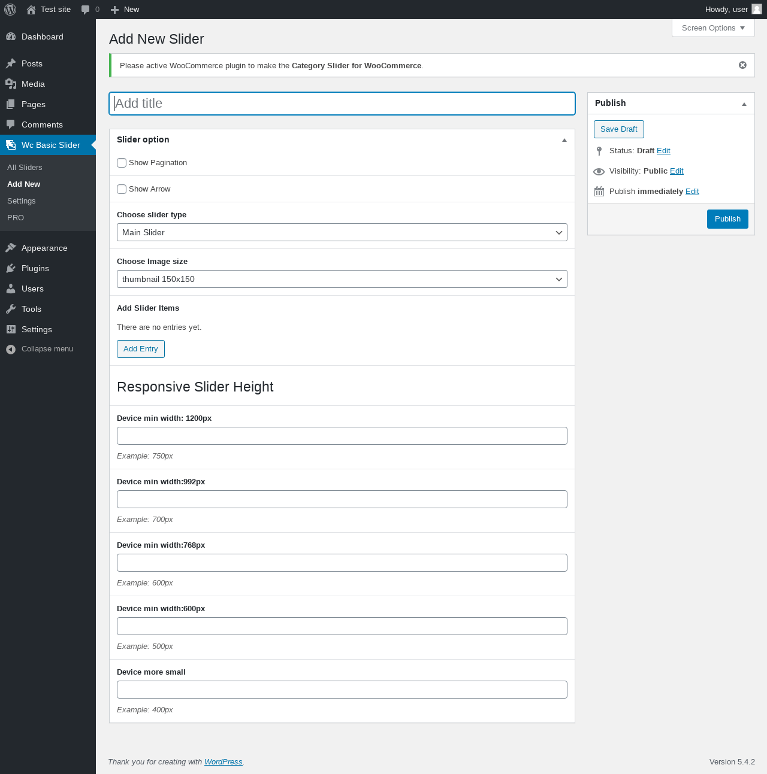Click the WordPress logo icon in admin bar
The height and width of the screenshot is (774, 767).
(10, 10)
